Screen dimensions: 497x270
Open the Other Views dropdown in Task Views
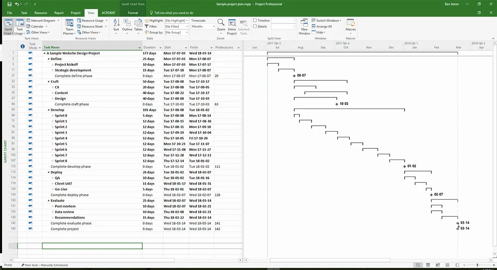(x=38, y=33)
